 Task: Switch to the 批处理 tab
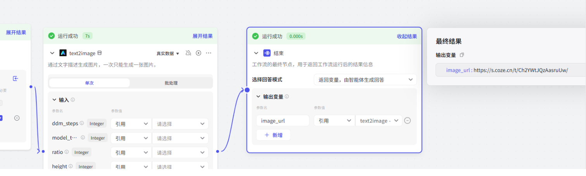(x=171, y=83)
